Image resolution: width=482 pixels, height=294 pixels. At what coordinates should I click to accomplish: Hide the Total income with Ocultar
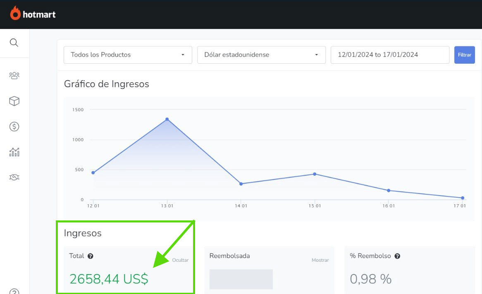[180, 260]
